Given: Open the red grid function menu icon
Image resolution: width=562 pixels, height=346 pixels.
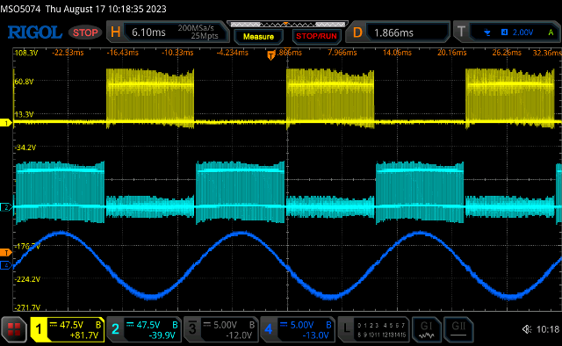Looking at the screenshot, I should (x=14, y=329).
